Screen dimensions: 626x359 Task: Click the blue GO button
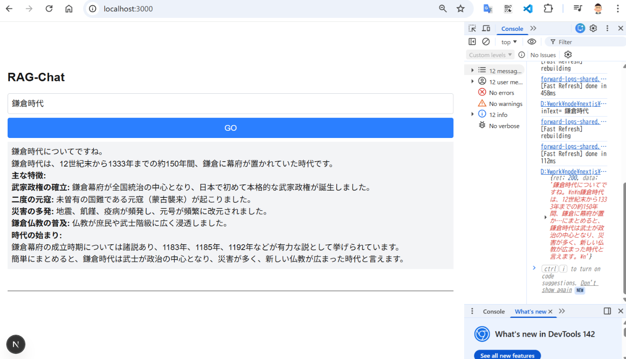[x=230, y=128]
